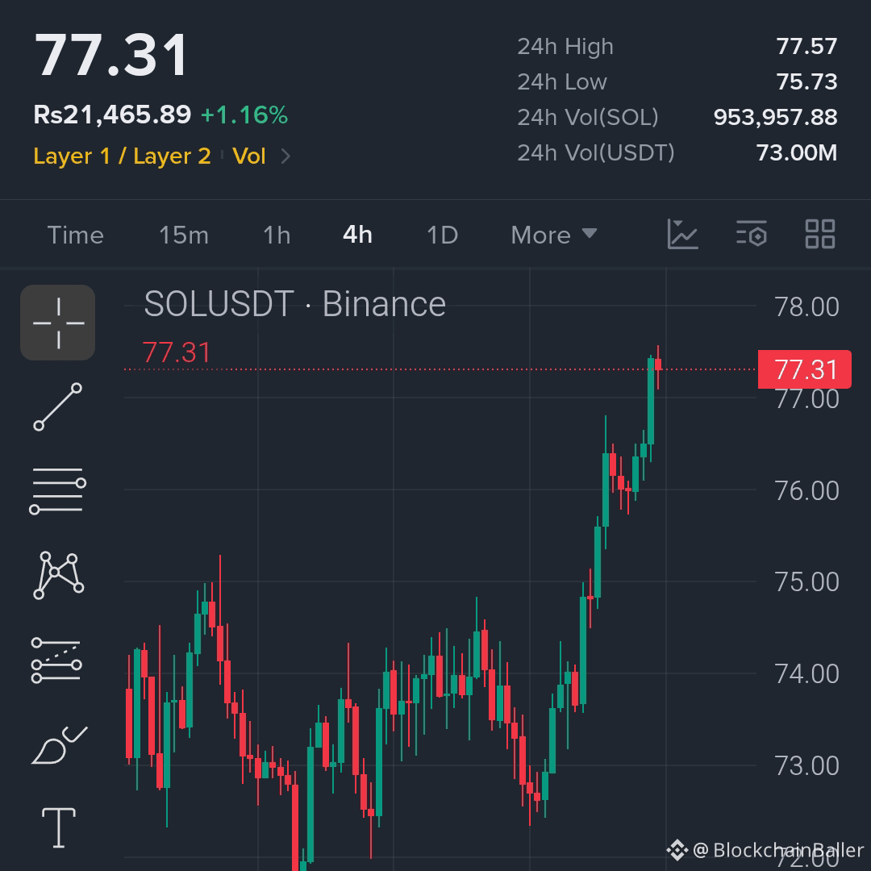This screenshot has height=871, width=871.
Task: Click the large 77.31 headline price
Action: tap(111, 55)
